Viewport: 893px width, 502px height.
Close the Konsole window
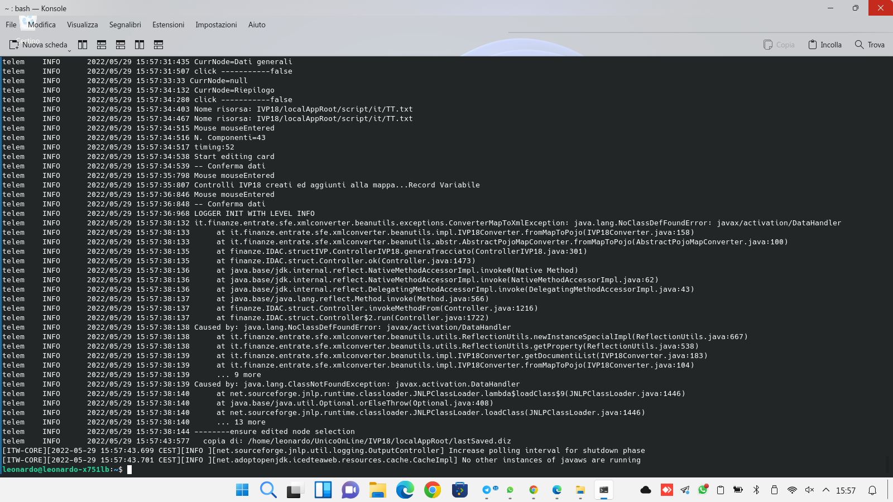881,8
